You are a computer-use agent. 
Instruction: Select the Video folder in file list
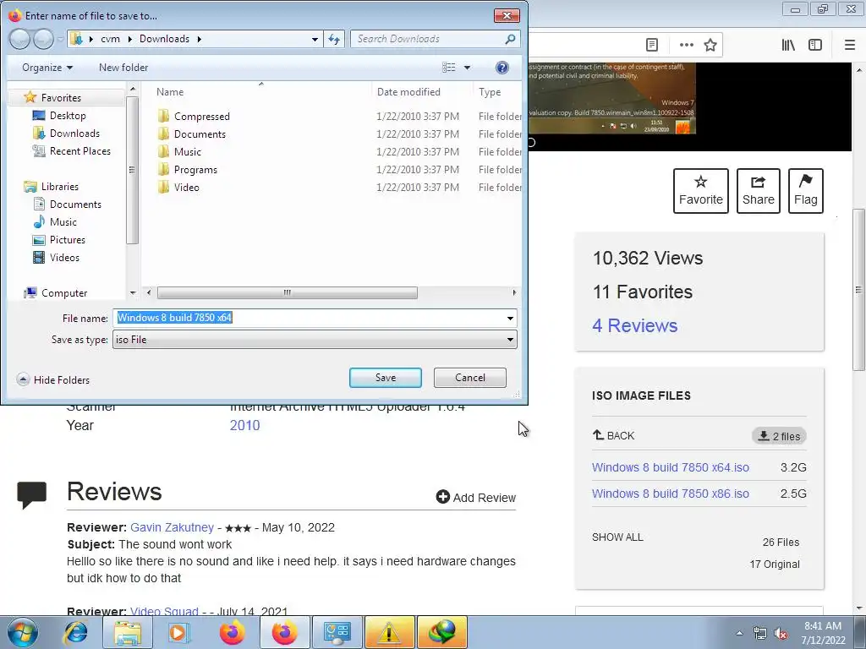187,187
